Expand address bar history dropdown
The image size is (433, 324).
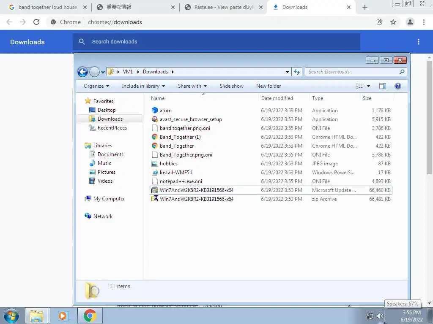[x=287, y=72]
